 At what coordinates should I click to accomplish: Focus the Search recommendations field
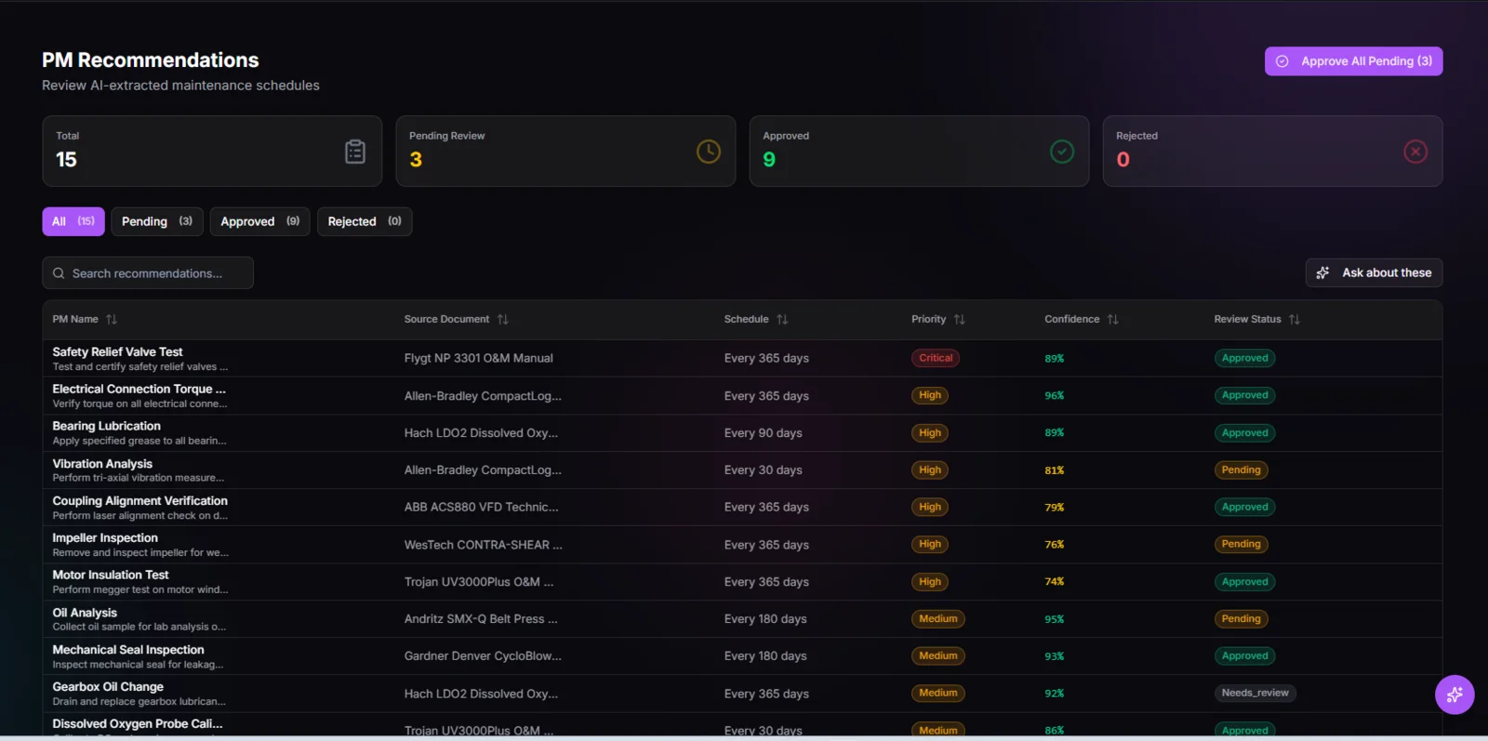[x=148, y=273]
